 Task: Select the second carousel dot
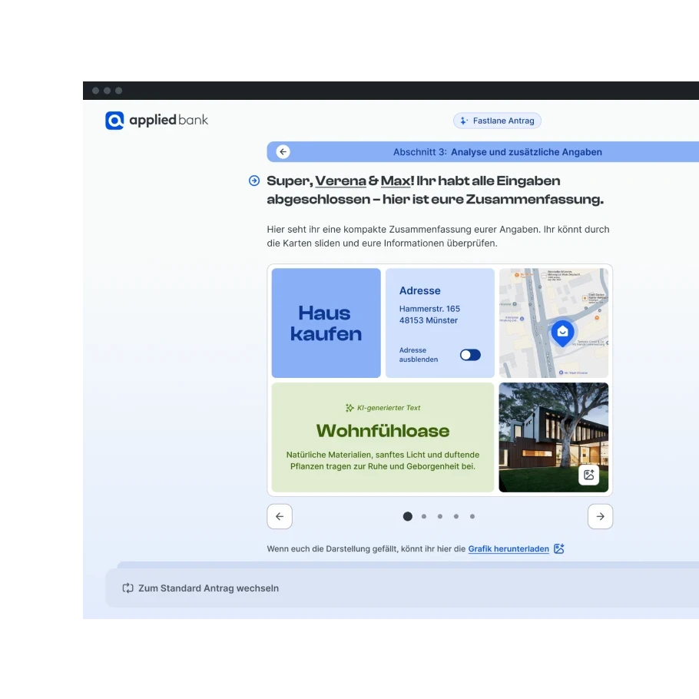424,516
